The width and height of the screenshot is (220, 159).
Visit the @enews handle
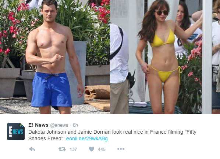[59, 125]
